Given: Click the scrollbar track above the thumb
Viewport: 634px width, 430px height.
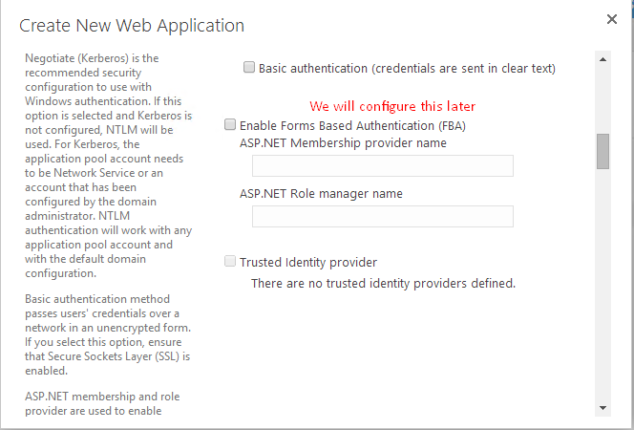Looking at the screenshot, I should coord(602,99).
